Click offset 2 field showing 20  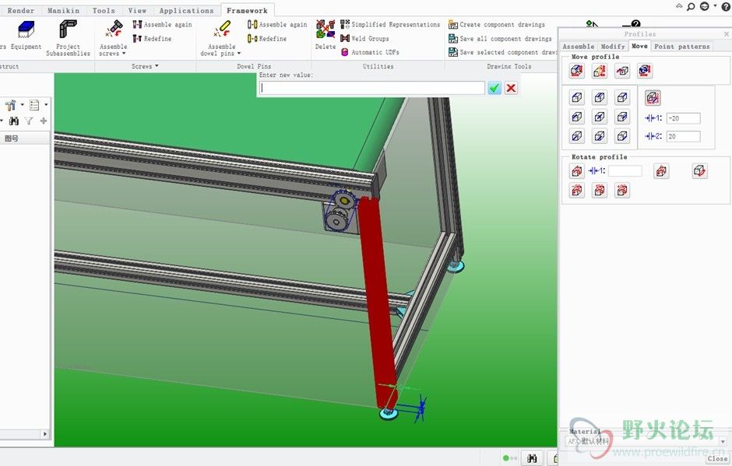point(684,136)
